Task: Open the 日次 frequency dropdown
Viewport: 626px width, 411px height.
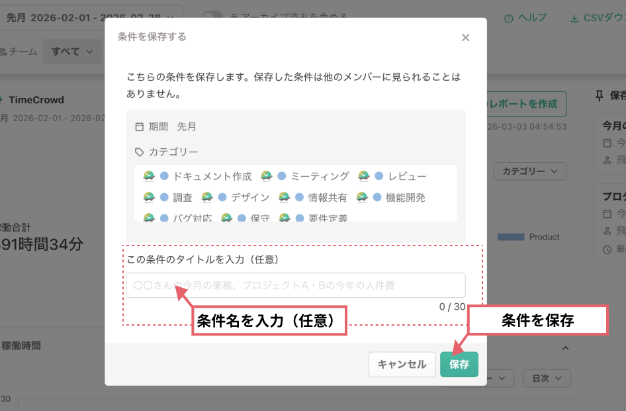Action: 547,378
